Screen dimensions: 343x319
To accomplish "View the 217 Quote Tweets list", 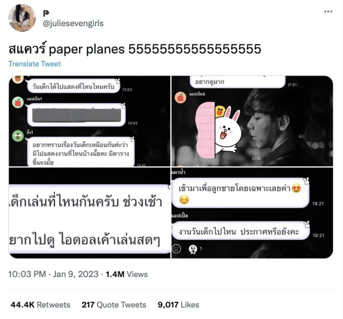I will click(x=114, y=305).
